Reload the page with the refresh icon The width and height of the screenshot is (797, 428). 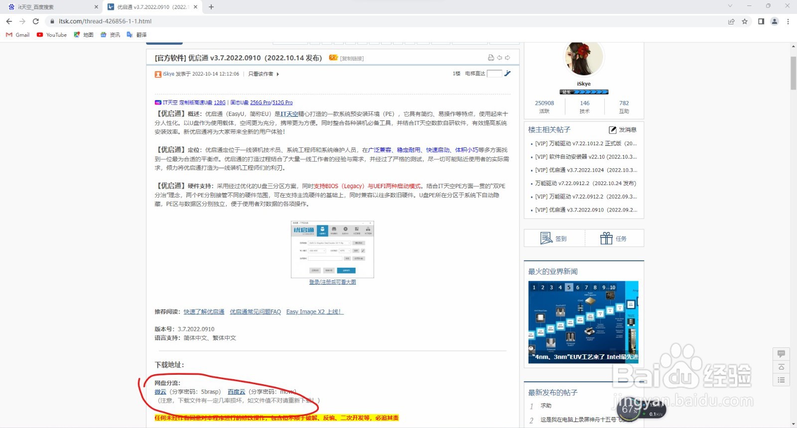[x=35, y=21]
